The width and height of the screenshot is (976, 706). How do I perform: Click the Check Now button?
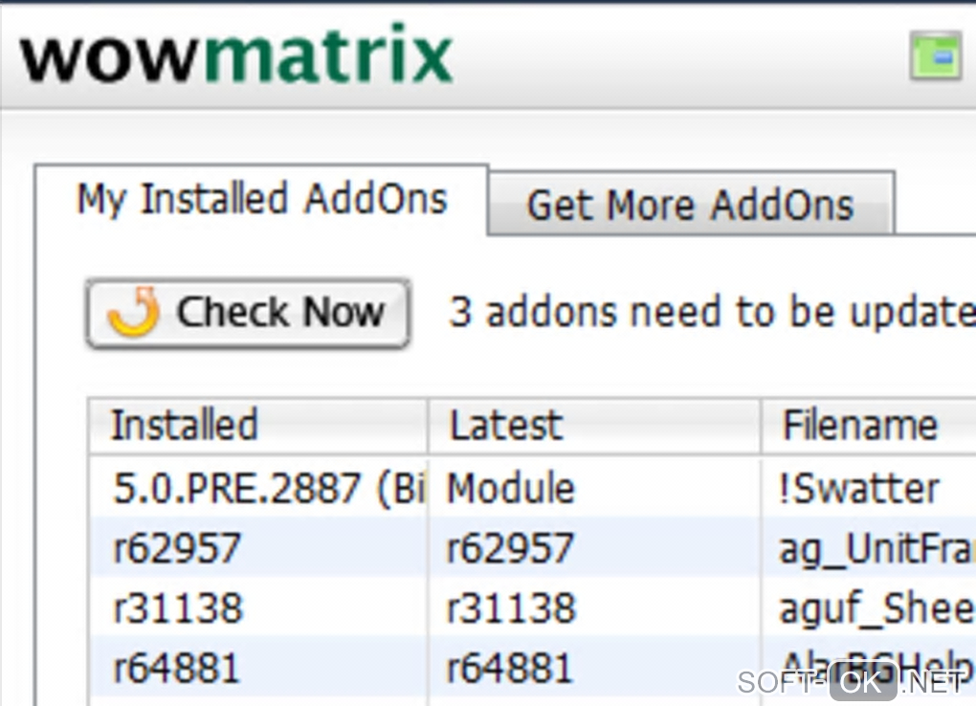coord(248,313)
